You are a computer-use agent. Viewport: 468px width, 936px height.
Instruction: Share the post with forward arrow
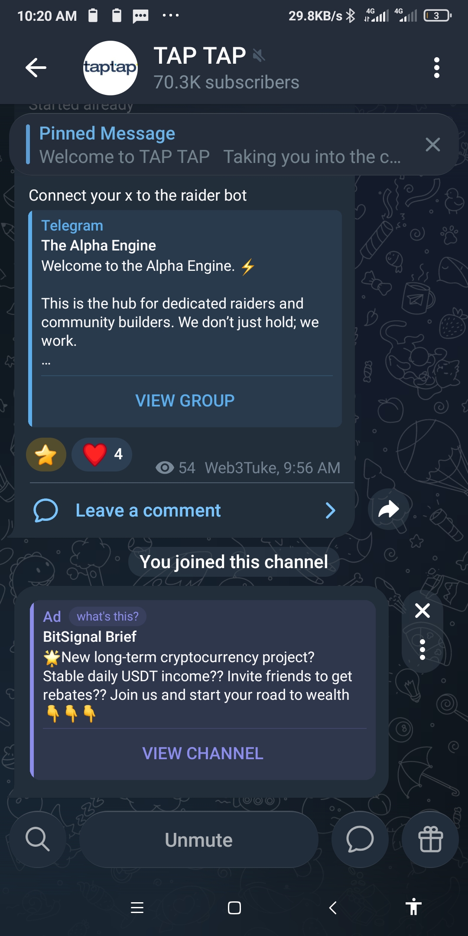point(388,509)
